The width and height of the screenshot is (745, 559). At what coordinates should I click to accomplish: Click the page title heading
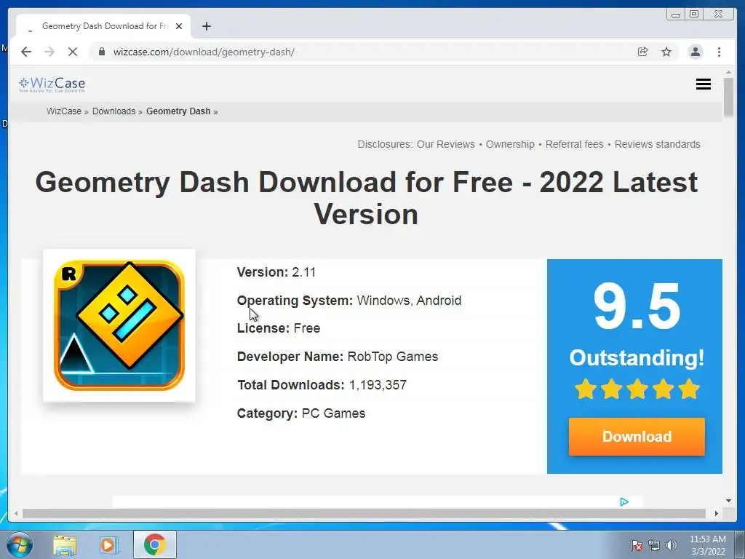pos(367,198)
